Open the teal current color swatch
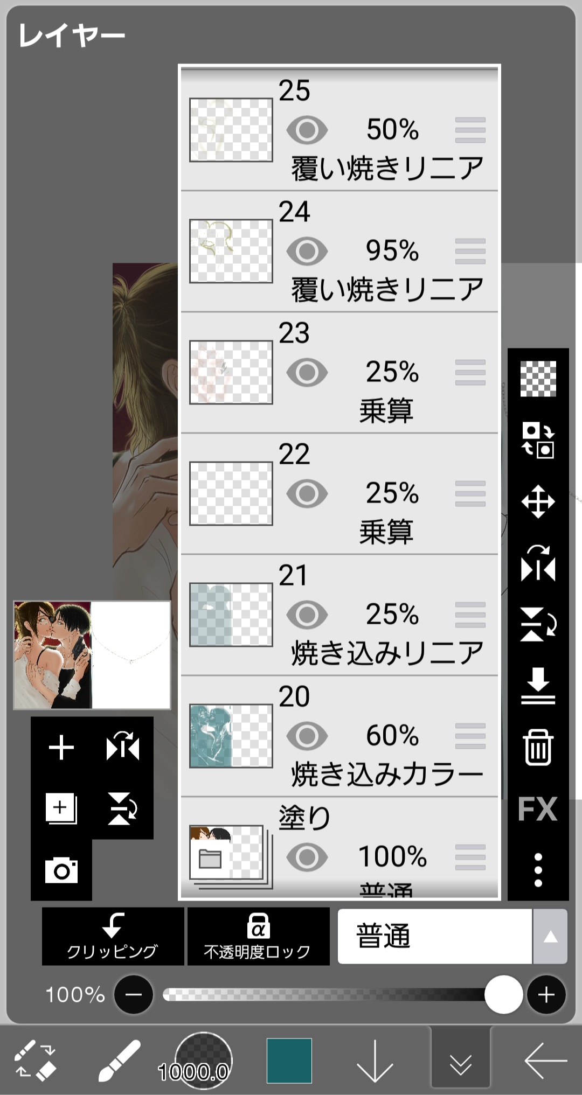This screenshot has height=1095, width=582. (289, 1060)
